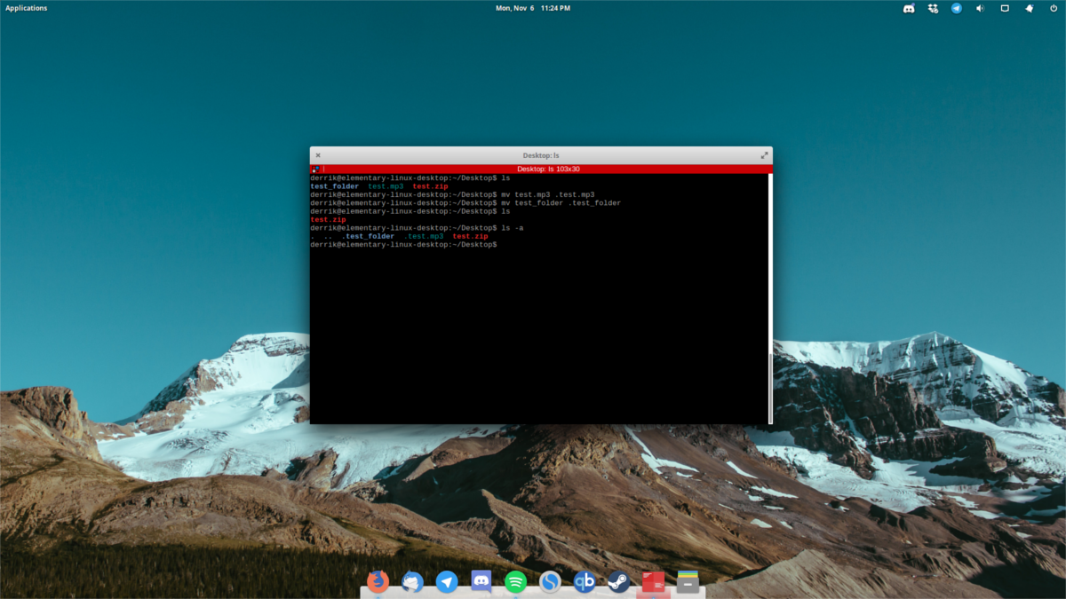This screenshot has height=599, width=1066.
Task: Expand the sound volume indicator
Action: click(x=981, y=8)
